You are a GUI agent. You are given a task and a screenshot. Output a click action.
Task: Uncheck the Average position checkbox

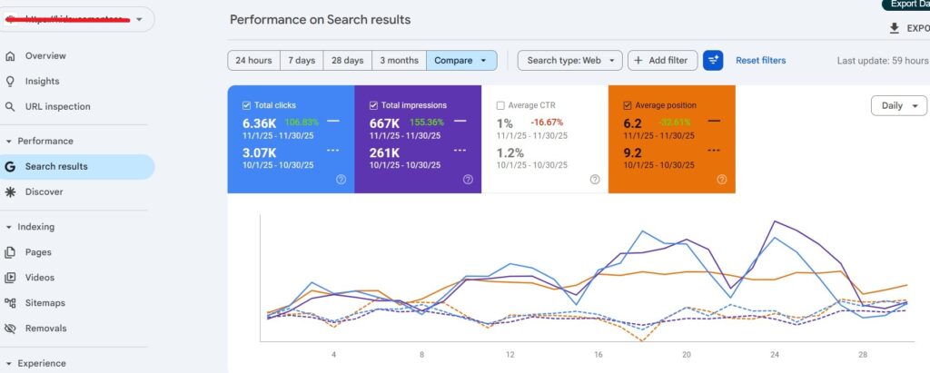[628, 105]
